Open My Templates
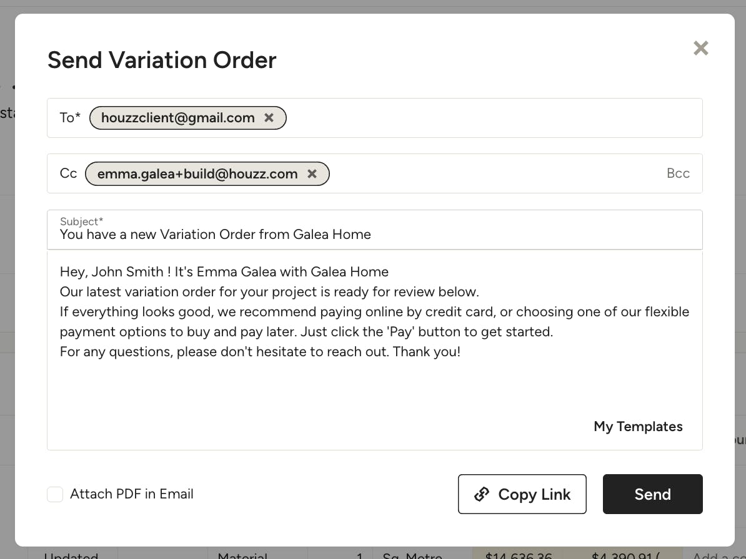Viewport: 746px width, 559px height. click(638, 427)
